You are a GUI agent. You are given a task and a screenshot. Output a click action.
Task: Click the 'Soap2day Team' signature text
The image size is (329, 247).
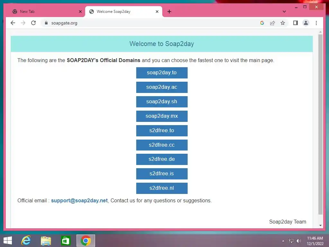288,222
